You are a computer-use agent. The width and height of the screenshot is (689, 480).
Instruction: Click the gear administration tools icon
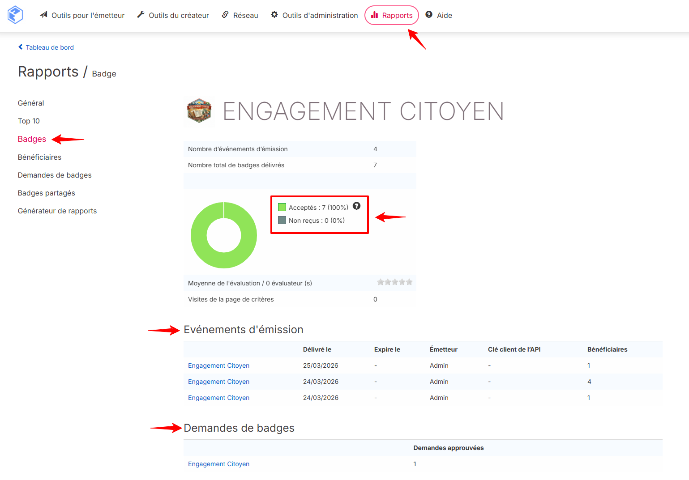click(x=274, y=15)
